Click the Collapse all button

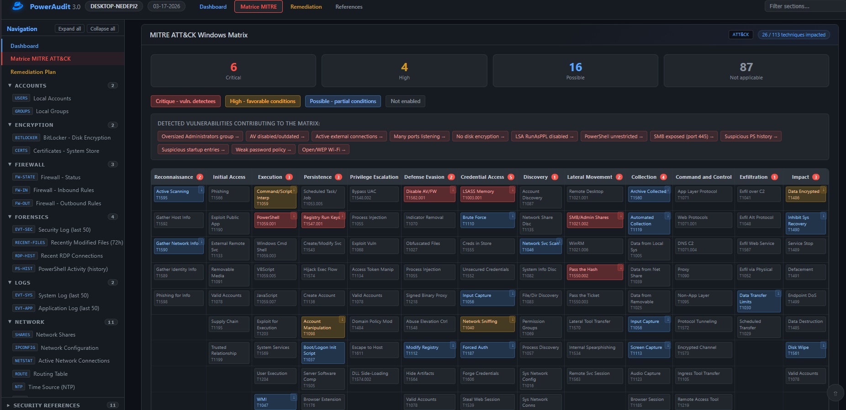[103, 29]
